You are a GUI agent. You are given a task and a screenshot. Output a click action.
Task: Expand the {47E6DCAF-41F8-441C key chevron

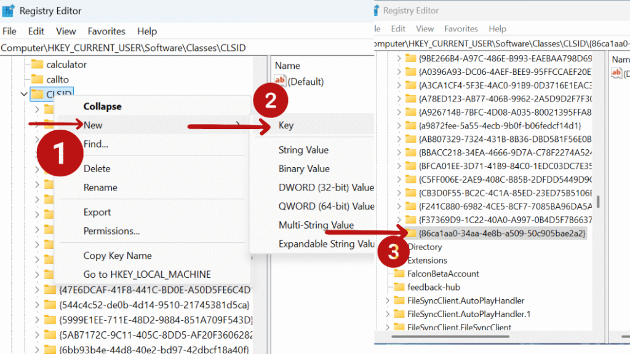pos(37,289)
